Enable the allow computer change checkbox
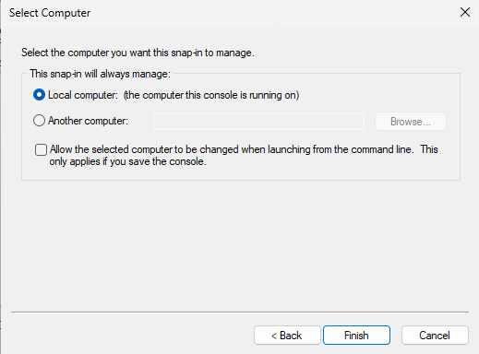This screenshot has height=354, width=479. (41, 149)
